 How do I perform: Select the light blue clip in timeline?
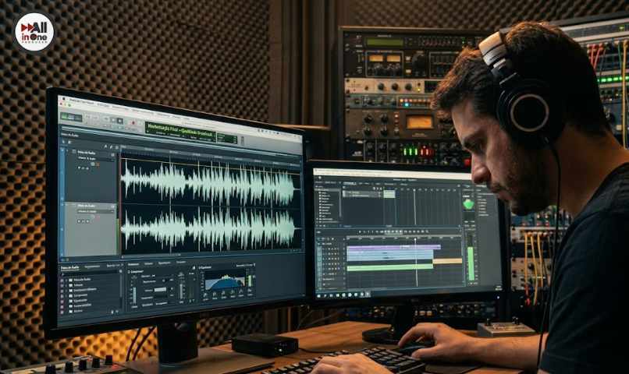390,256
